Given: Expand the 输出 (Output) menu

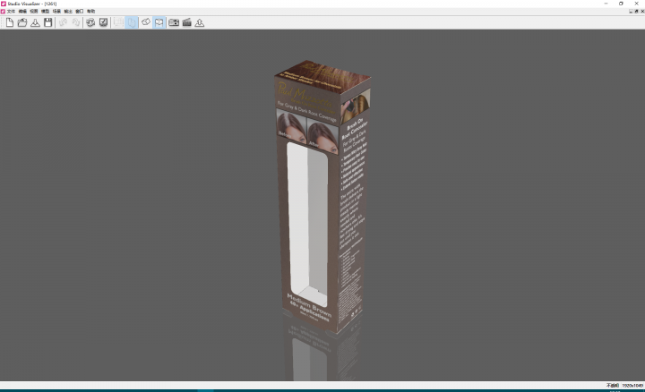Looking at the screenshot, I should click(x=68, y=11).
